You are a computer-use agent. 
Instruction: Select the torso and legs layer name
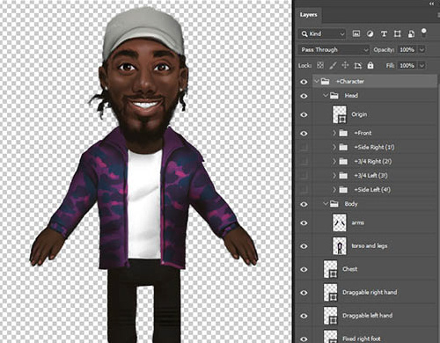[x=370, y=245]
